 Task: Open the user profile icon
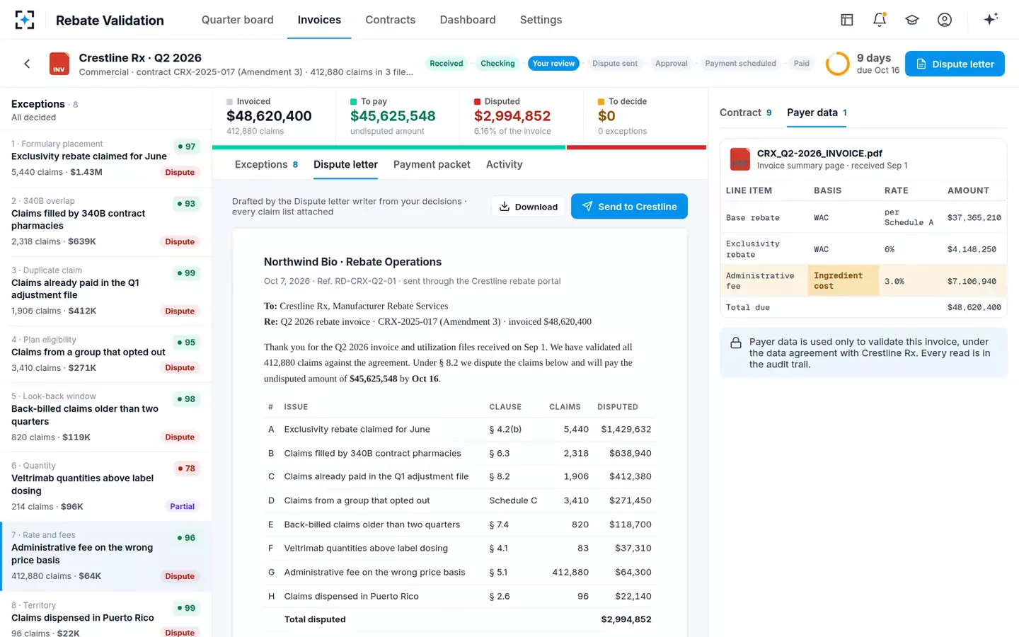pyautogui.click(x=945, y=20)
